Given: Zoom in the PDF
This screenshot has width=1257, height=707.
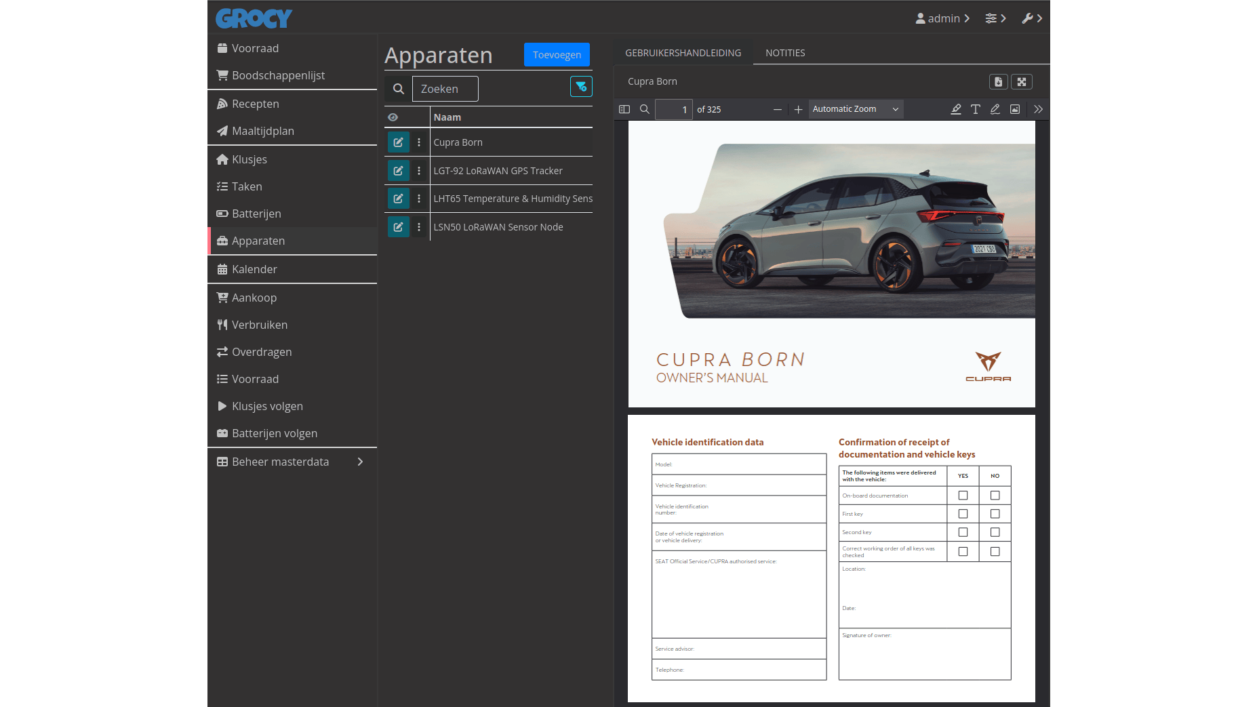Looking at the screenshot, I should 798,109.
